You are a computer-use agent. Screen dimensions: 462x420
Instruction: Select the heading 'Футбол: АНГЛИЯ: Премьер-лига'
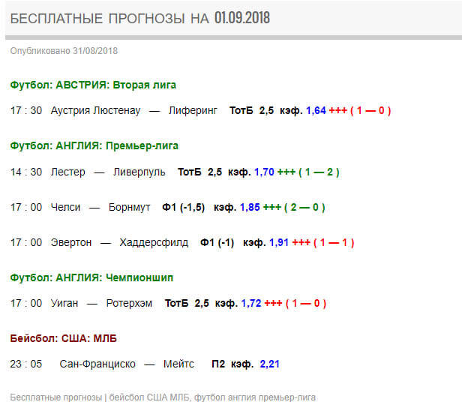tap(94, 146)
